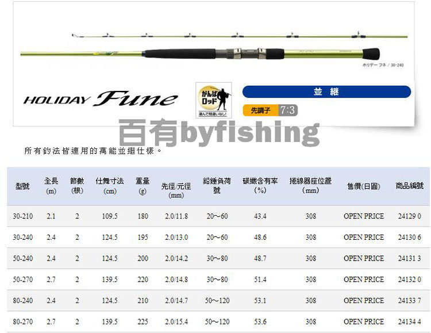Click weight value 210 for 80-240
Screen dimensions: 431x333
pos(143,301)
